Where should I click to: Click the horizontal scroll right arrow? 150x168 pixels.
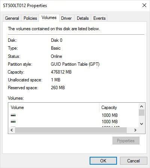point(135,130)
